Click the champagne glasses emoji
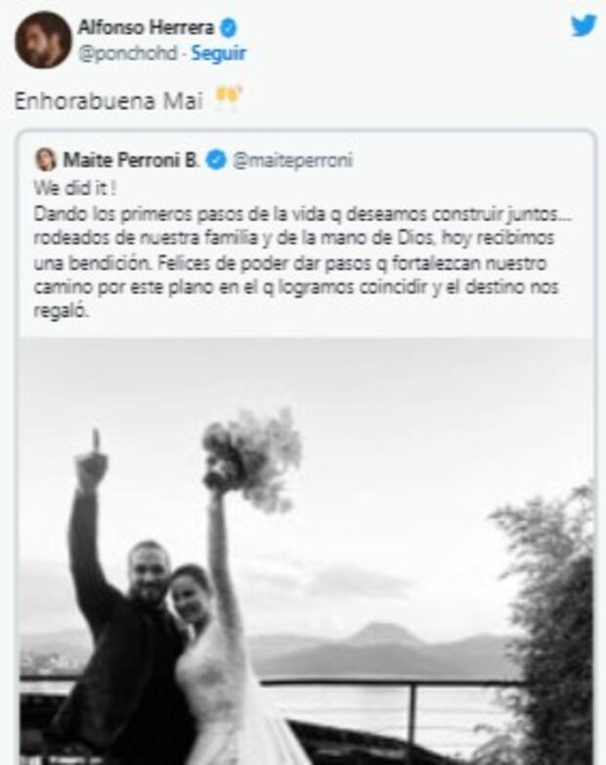The height and width of the screenshot is (765, 606). 228,98
